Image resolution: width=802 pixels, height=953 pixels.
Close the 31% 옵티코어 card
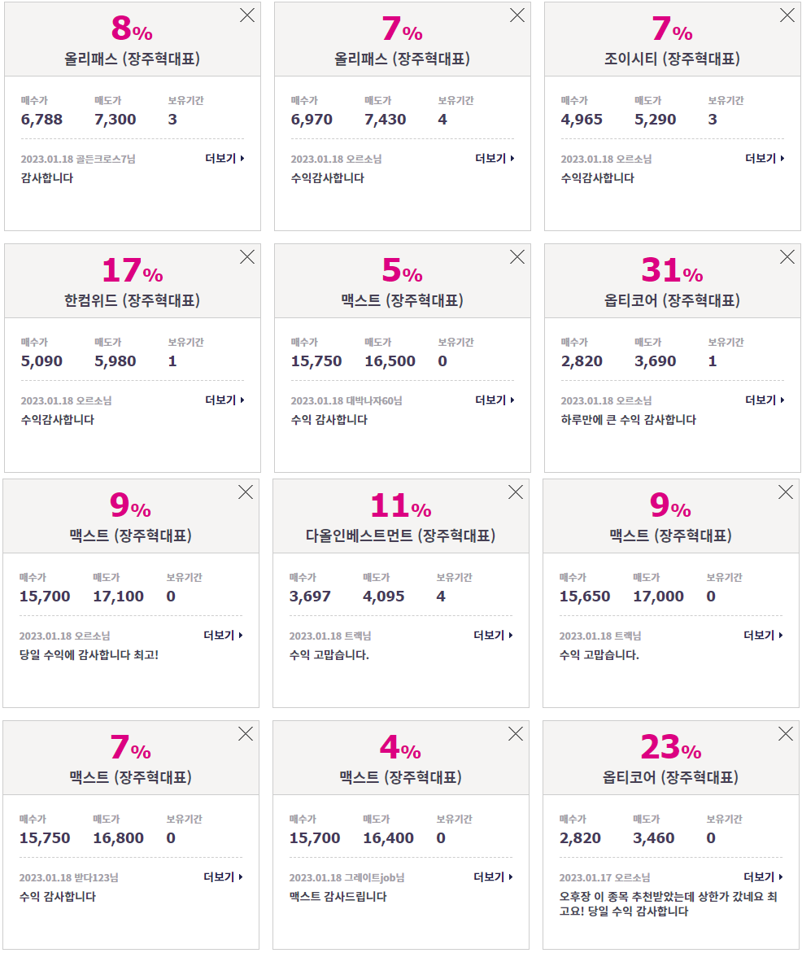click(x=787, y=257)
